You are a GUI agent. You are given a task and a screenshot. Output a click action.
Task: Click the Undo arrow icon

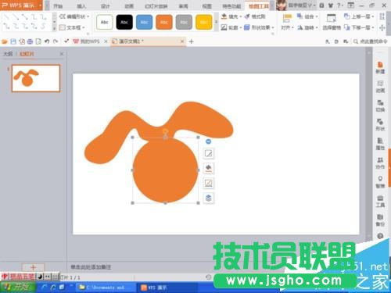pyautogui.click(x=47, y=41)
